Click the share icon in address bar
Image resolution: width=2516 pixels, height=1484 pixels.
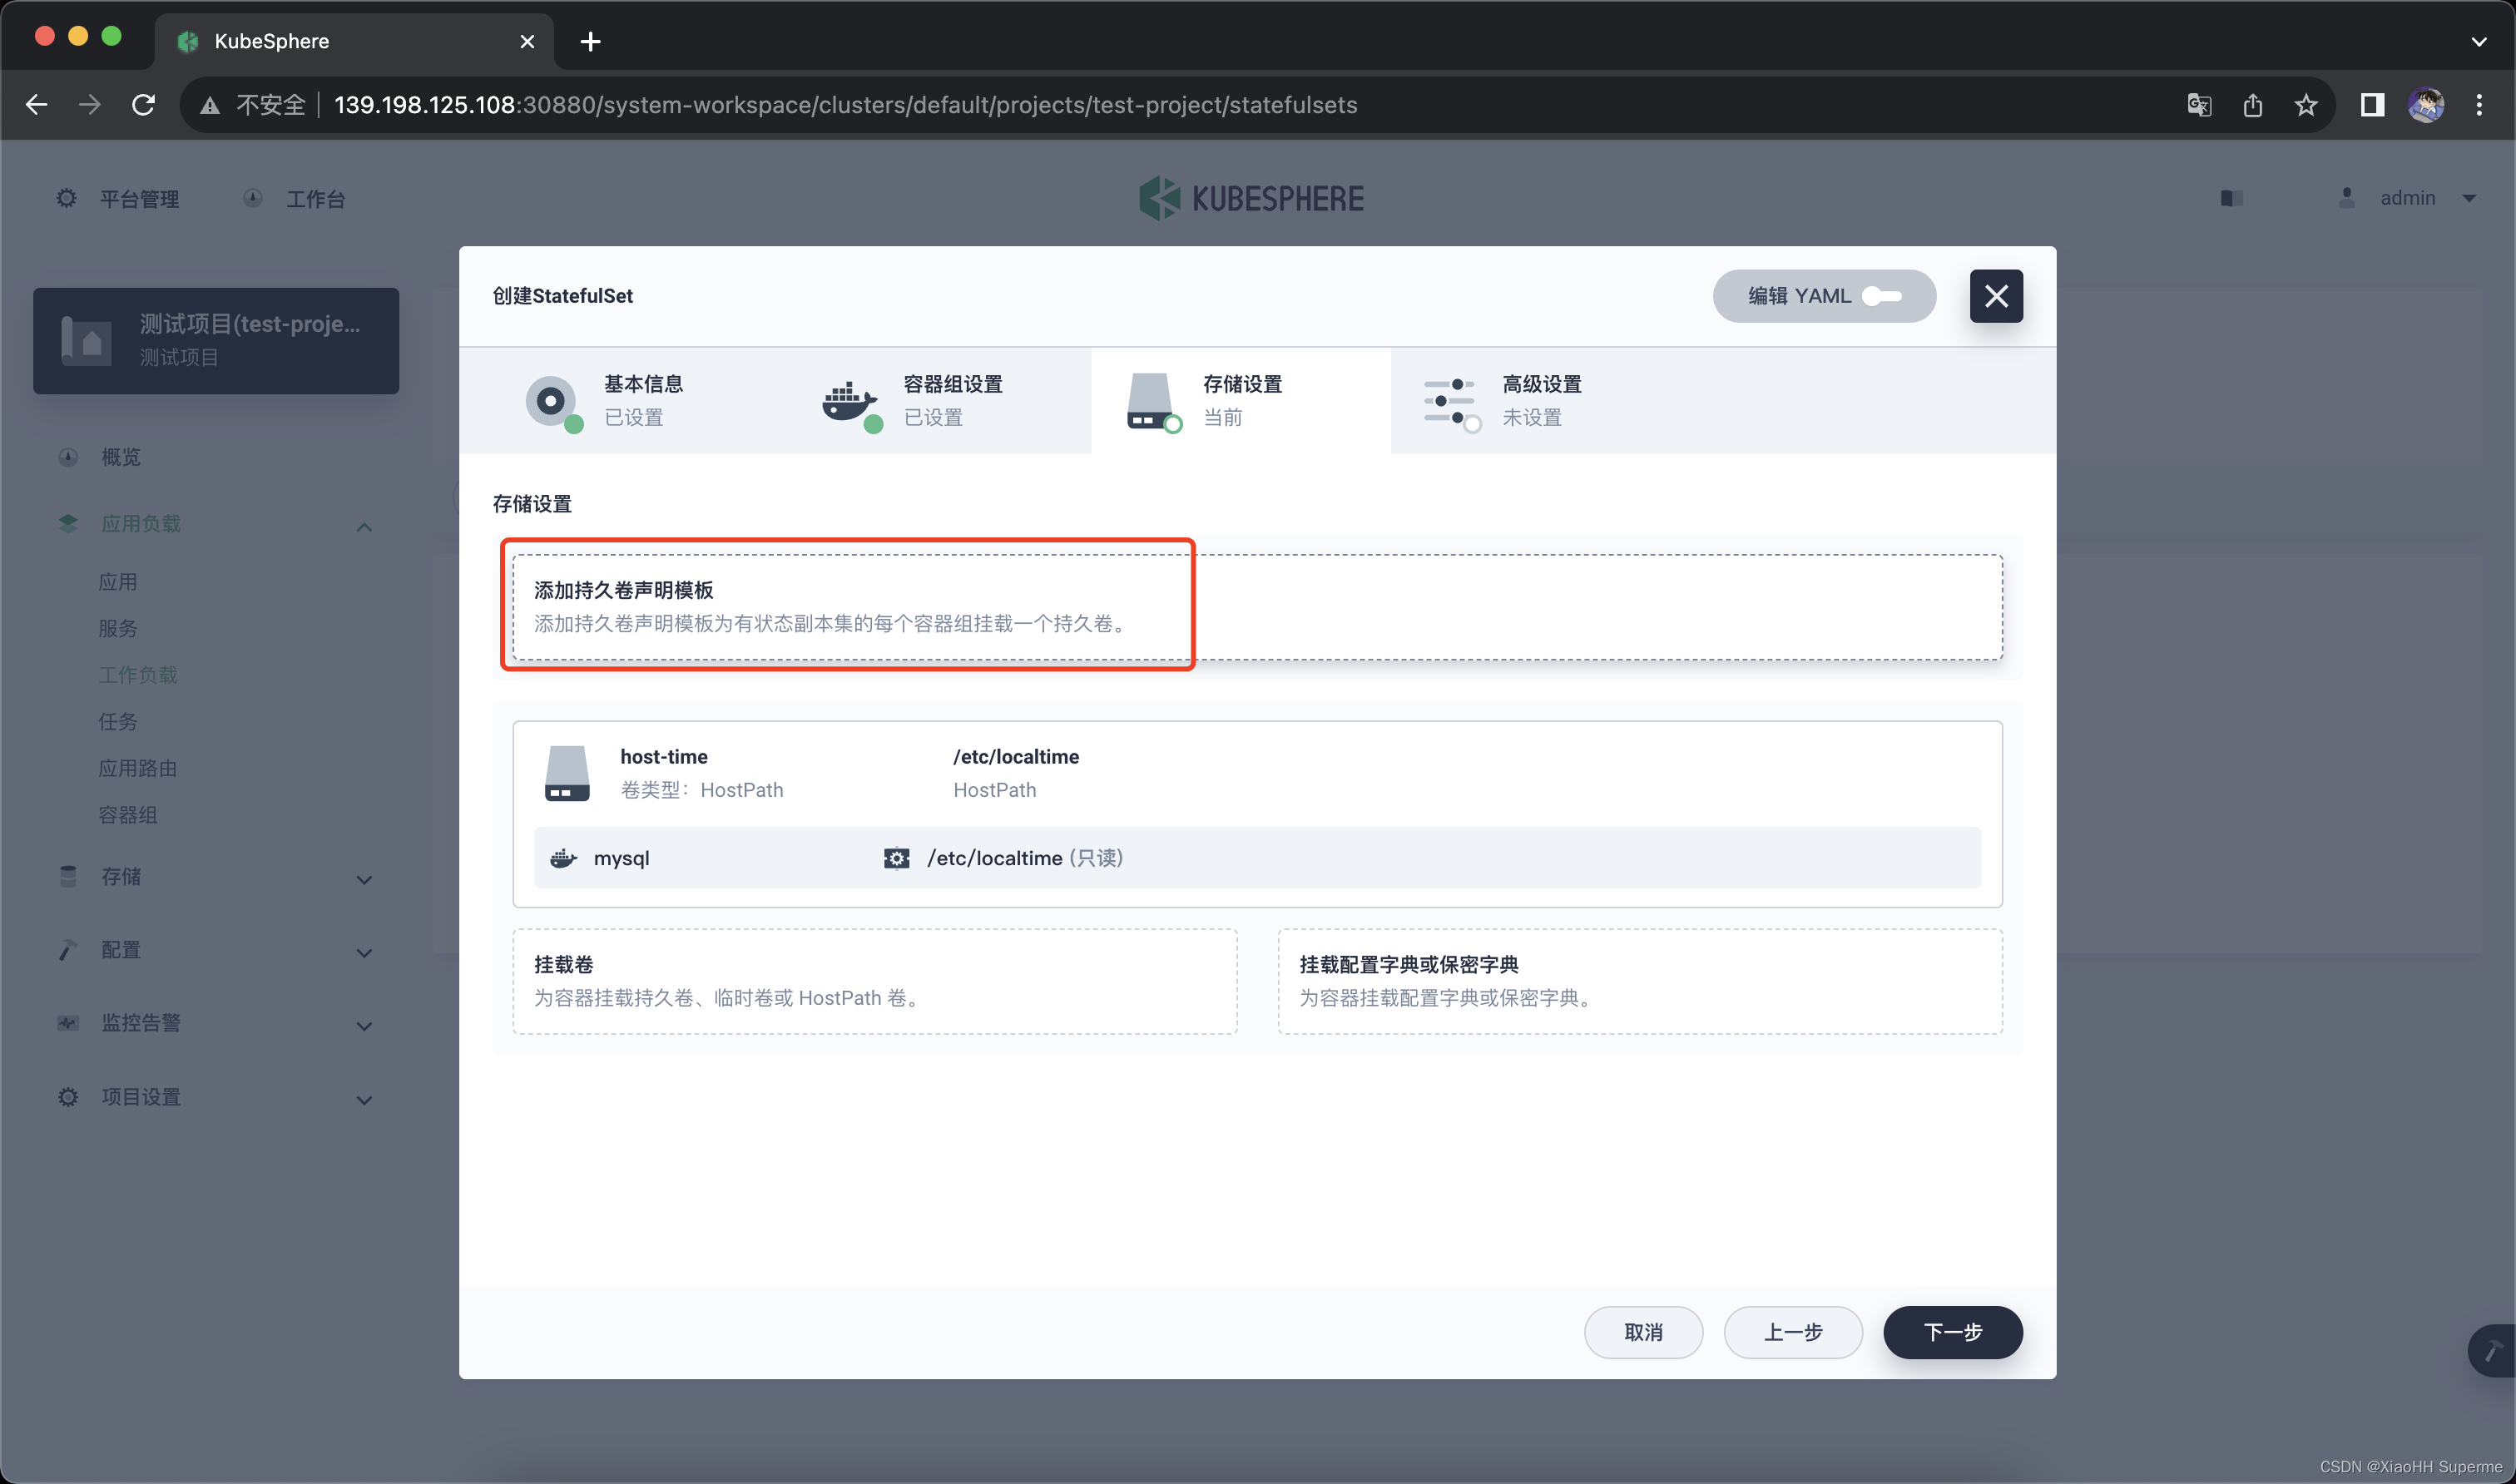click(x=2252, y=105)
